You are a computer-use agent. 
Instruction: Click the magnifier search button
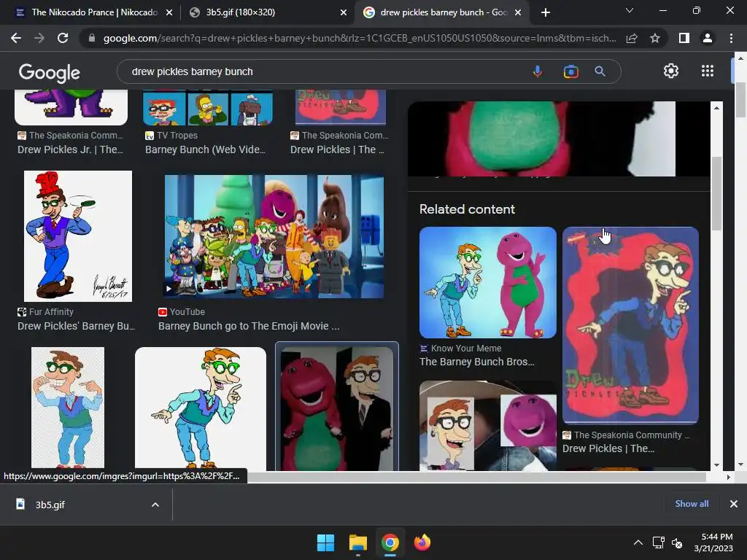pyautogui.click(x=600, y=71)
